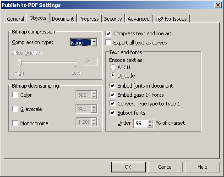This screenshot has width=224, height=177.
Task: Decrease subset fonts charset percentage
Action: [150, 126]
